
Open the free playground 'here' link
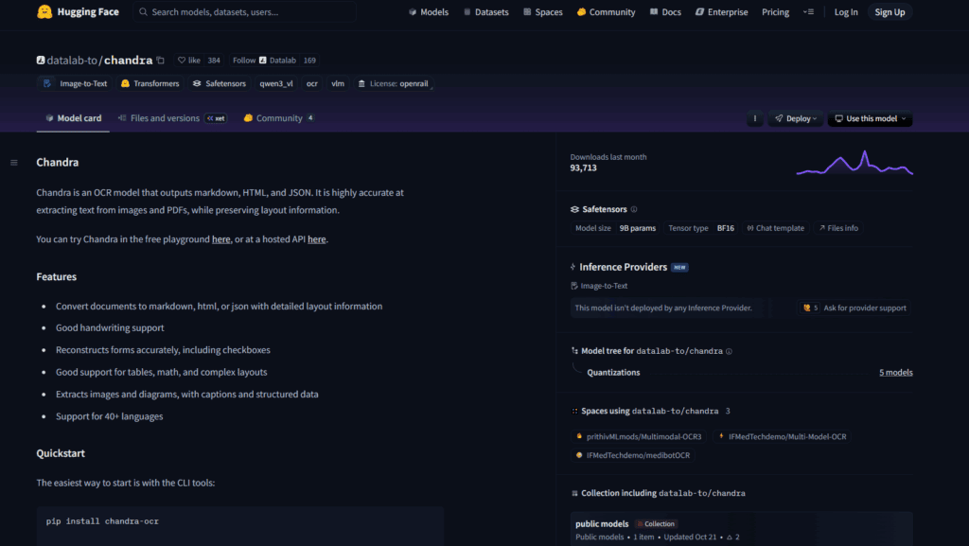(220, 239)
